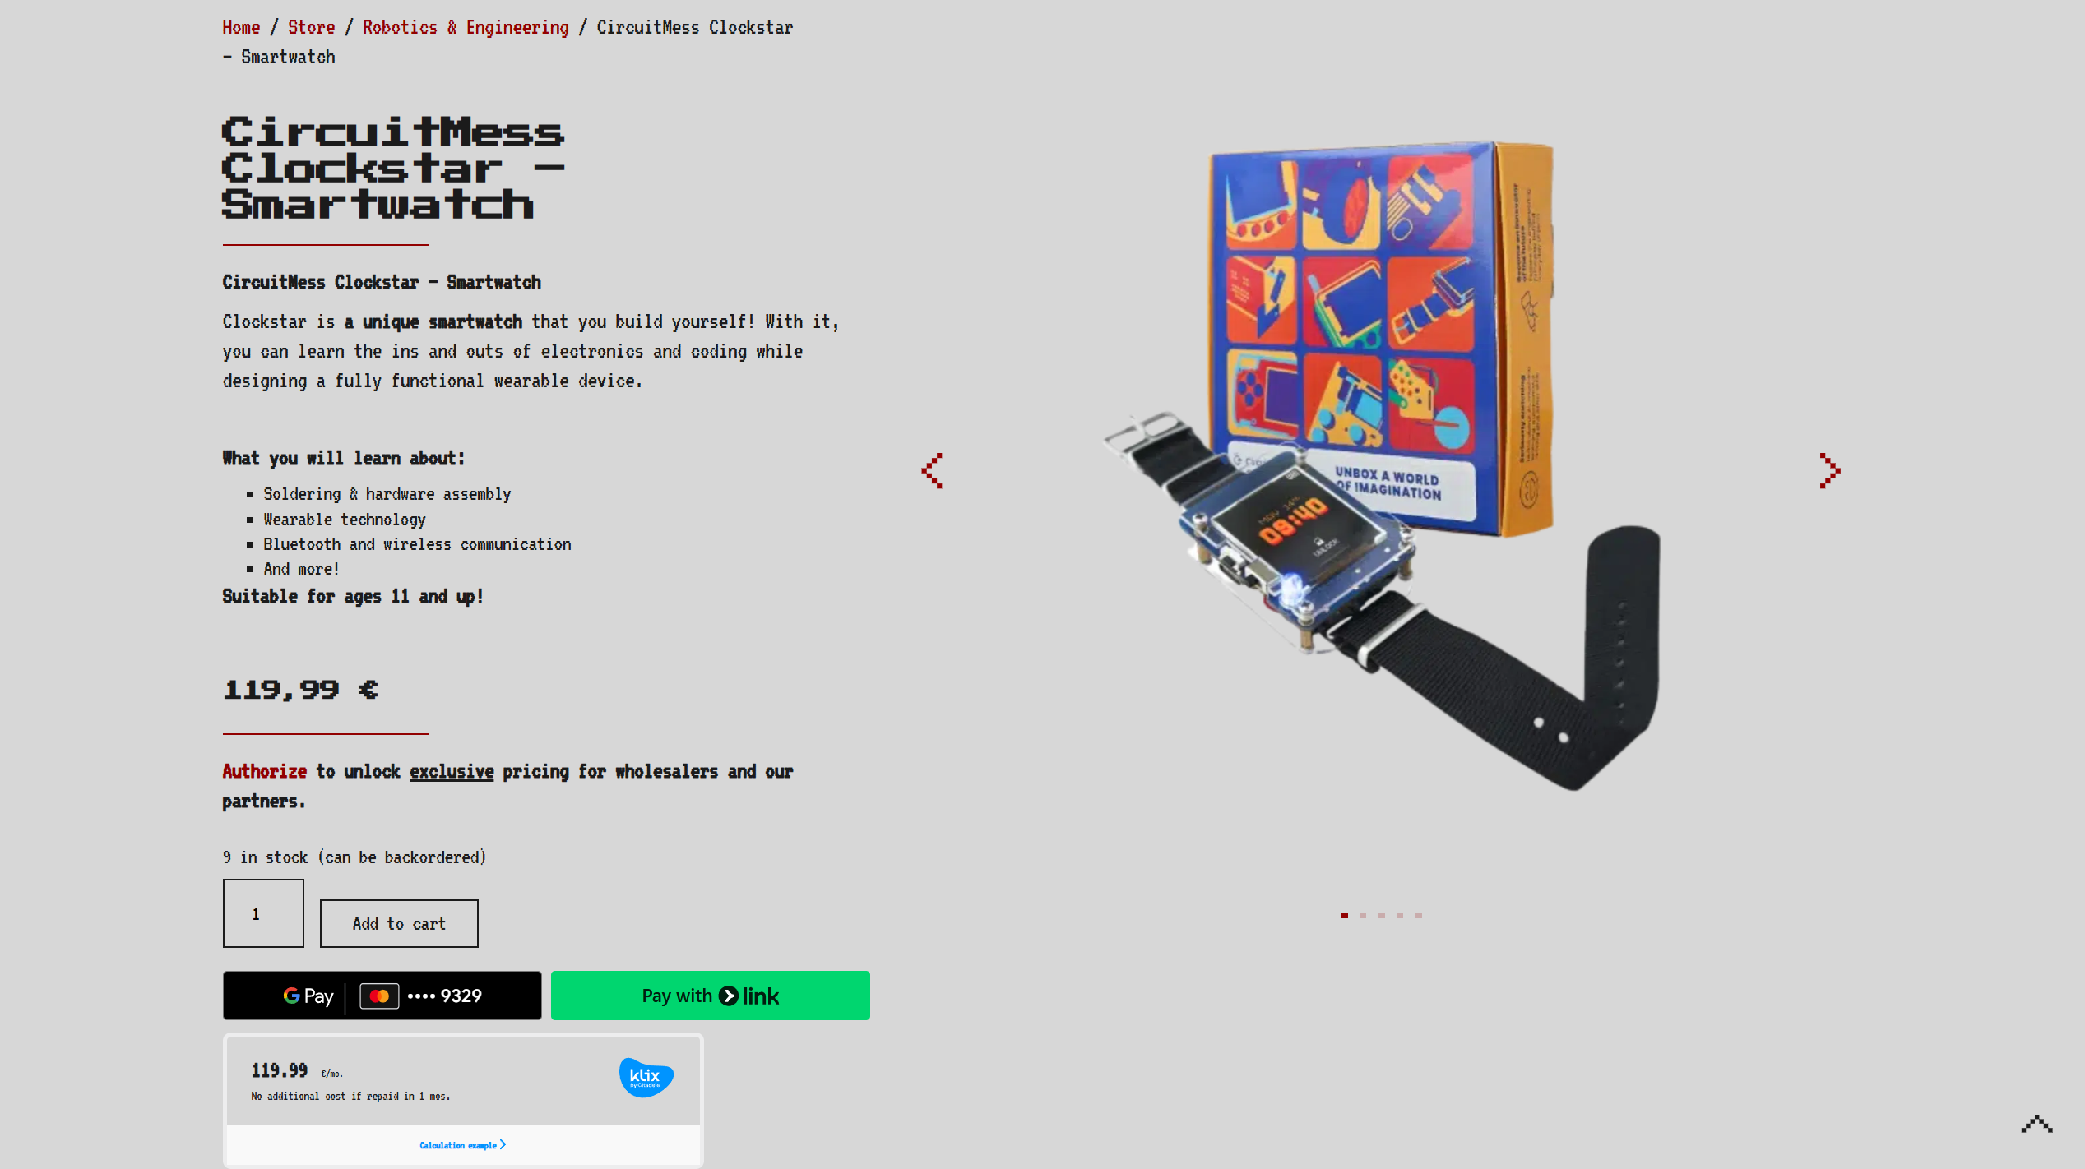Show previous product image with left arrow

point(932,470)
